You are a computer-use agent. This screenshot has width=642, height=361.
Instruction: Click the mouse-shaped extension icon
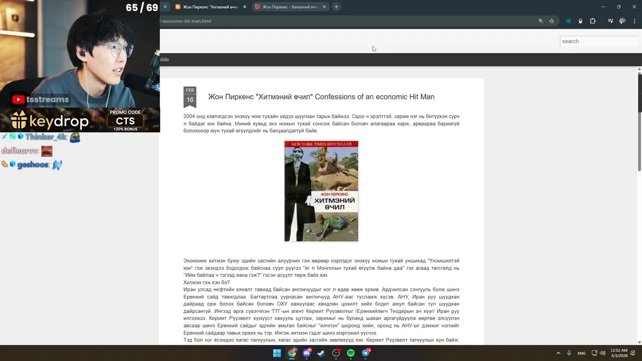coord(580,21)
